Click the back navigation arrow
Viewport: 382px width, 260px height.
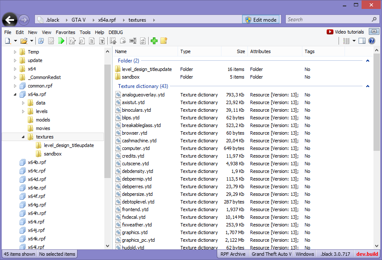click(x=9, y=20)
